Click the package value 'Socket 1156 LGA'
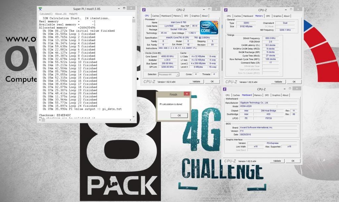The height and width of the screenshot is (202, 339). (178, 29)
